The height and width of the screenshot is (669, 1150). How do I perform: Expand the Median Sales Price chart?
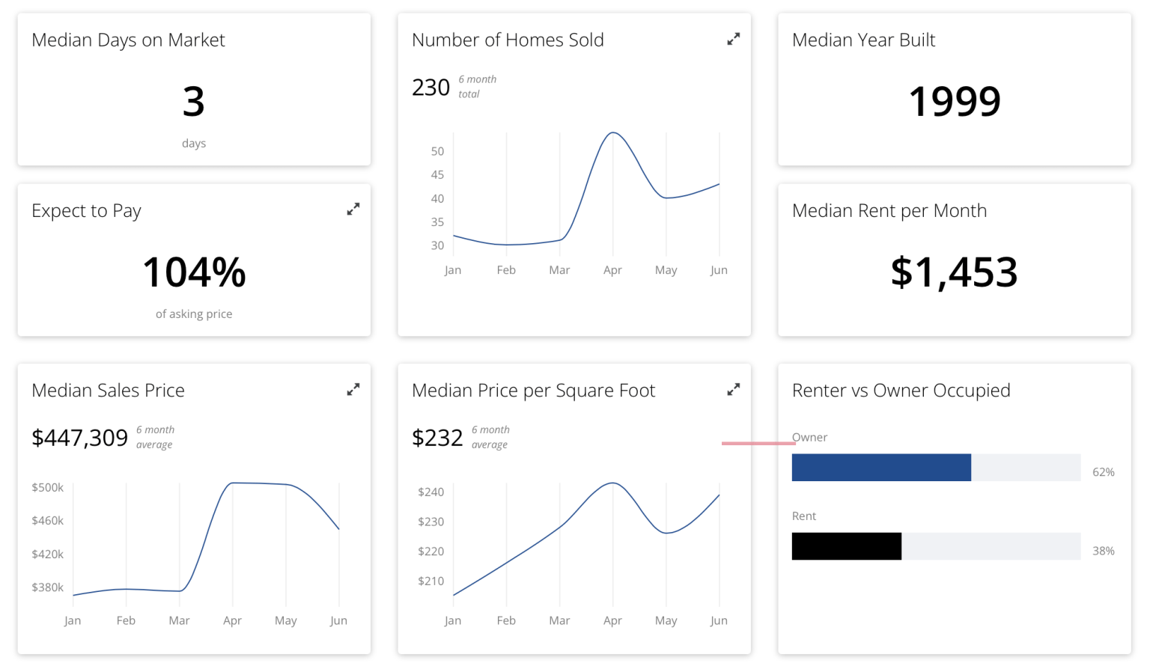coord(353,389)
